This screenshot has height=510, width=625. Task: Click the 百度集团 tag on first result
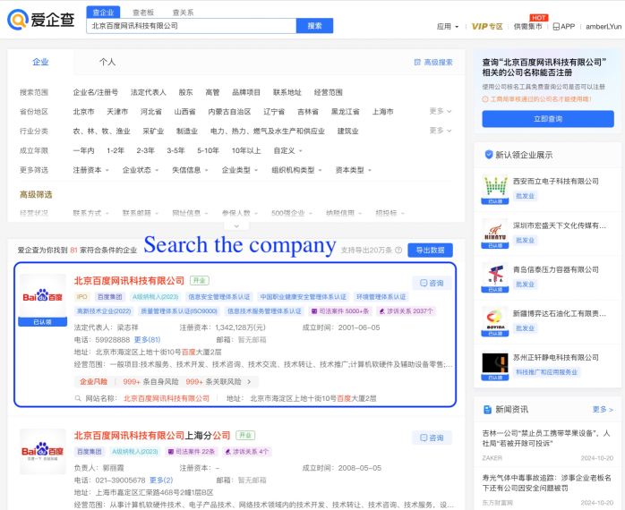tap(109, 297)
